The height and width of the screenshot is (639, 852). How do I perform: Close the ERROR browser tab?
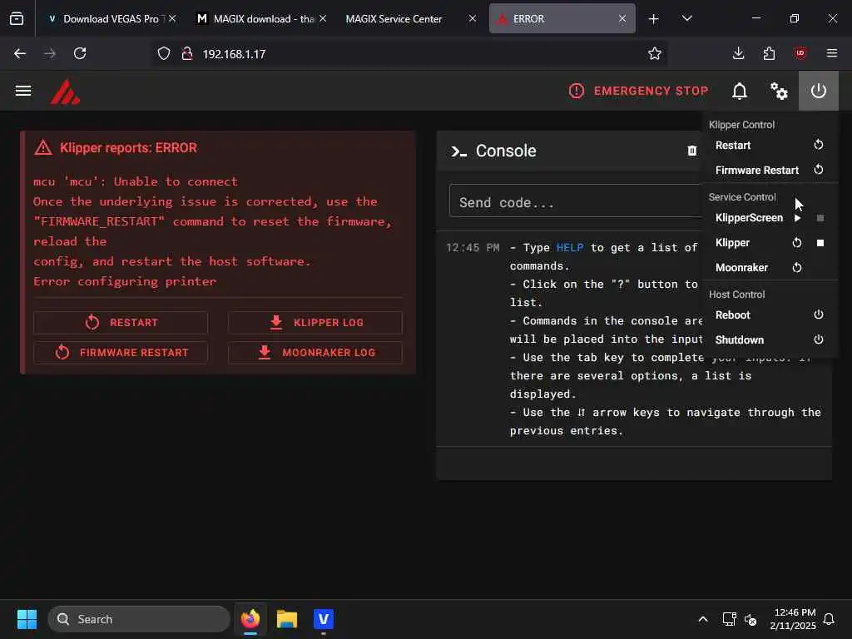(x=622, y=18)
